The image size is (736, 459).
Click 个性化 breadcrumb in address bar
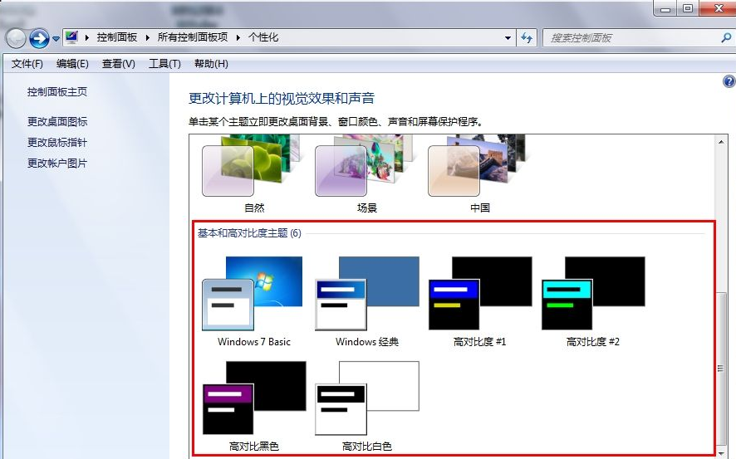click(263, 37)
